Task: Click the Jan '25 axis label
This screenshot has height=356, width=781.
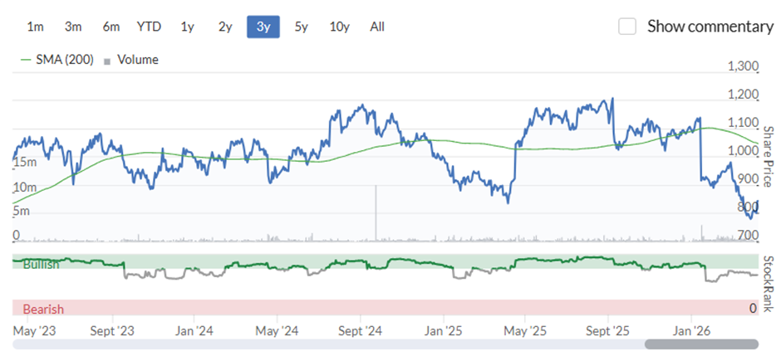Action: pos(444,330)
